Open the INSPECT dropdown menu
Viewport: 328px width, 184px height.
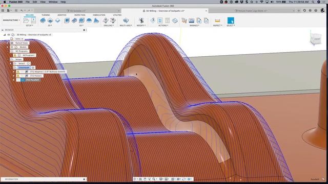218,26
